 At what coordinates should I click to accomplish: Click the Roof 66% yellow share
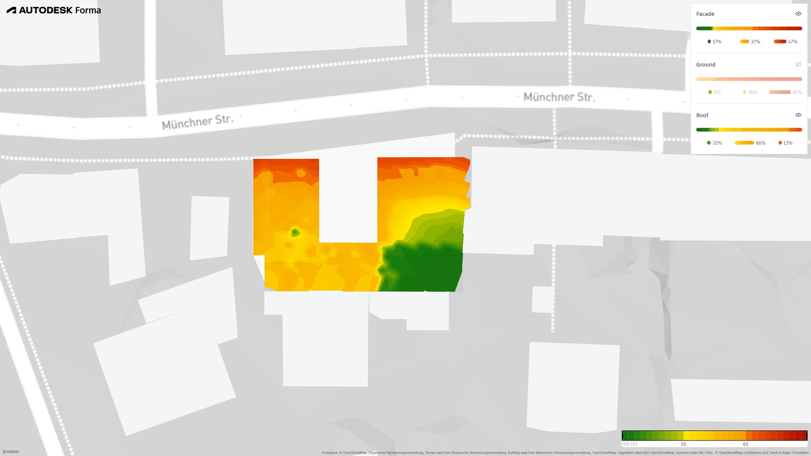pos(750,143)
